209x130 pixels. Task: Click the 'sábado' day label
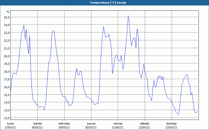[x=145, y=123]
